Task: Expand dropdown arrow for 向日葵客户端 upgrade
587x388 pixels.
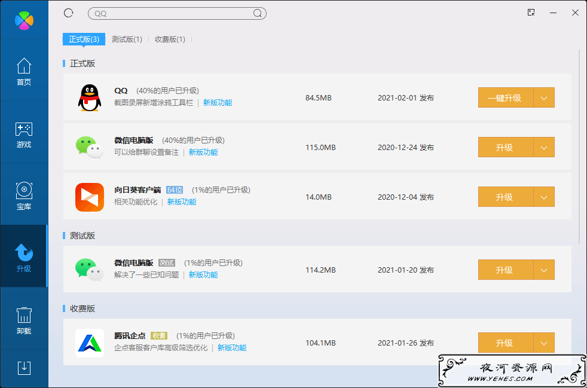Action: 544,197
